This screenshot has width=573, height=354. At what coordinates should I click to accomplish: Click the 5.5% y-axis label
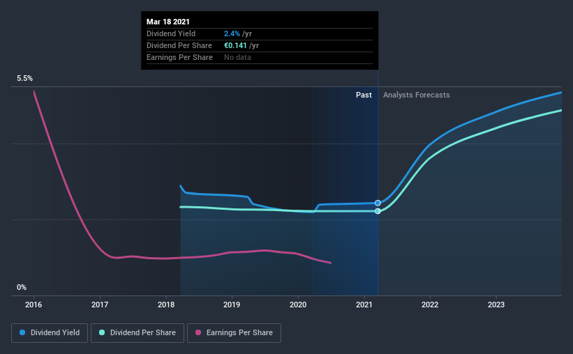[24, 79]
